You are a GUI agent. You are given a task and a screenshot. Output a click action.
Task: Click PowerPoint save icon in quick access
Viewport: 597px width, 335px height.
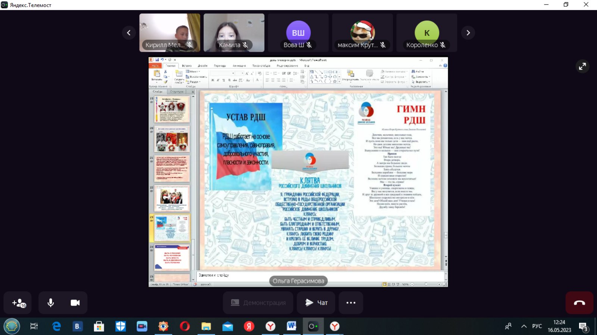click(157, 60)
